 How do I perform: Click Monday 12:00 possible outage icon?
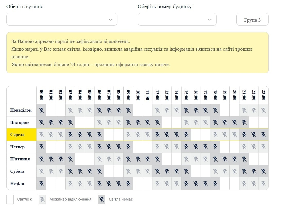[157, 110]
